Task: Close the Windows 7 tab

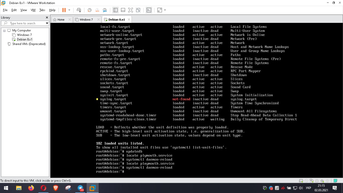Action: [x=98, y=19]
